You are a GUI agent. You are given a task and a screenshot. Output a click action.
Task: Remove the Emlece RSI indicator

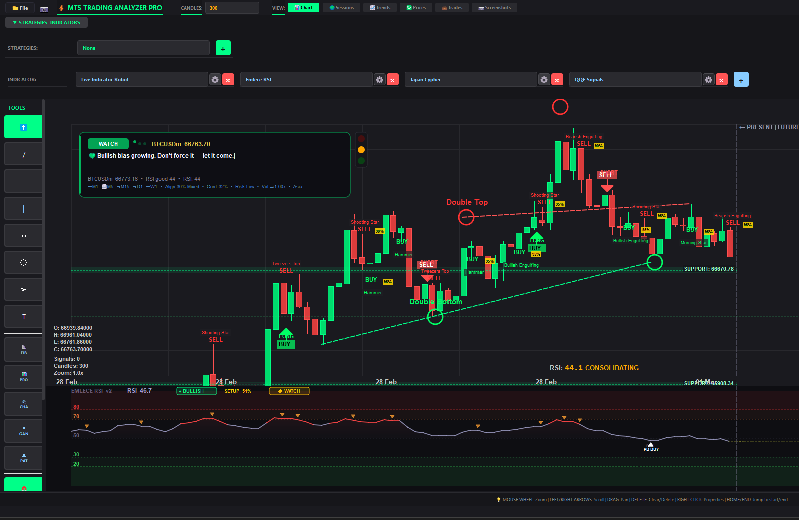tap(393, 80)
